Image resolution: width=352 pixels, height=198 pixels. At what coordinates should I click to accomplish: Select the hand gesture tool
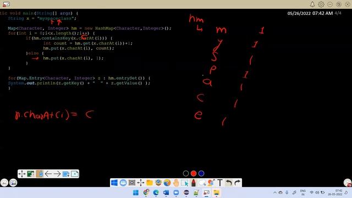[176, 183]
